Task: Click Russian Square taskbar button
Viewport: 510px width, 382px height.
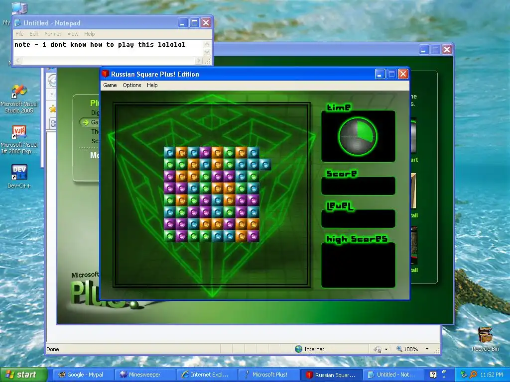Action: tap(331, 375)
